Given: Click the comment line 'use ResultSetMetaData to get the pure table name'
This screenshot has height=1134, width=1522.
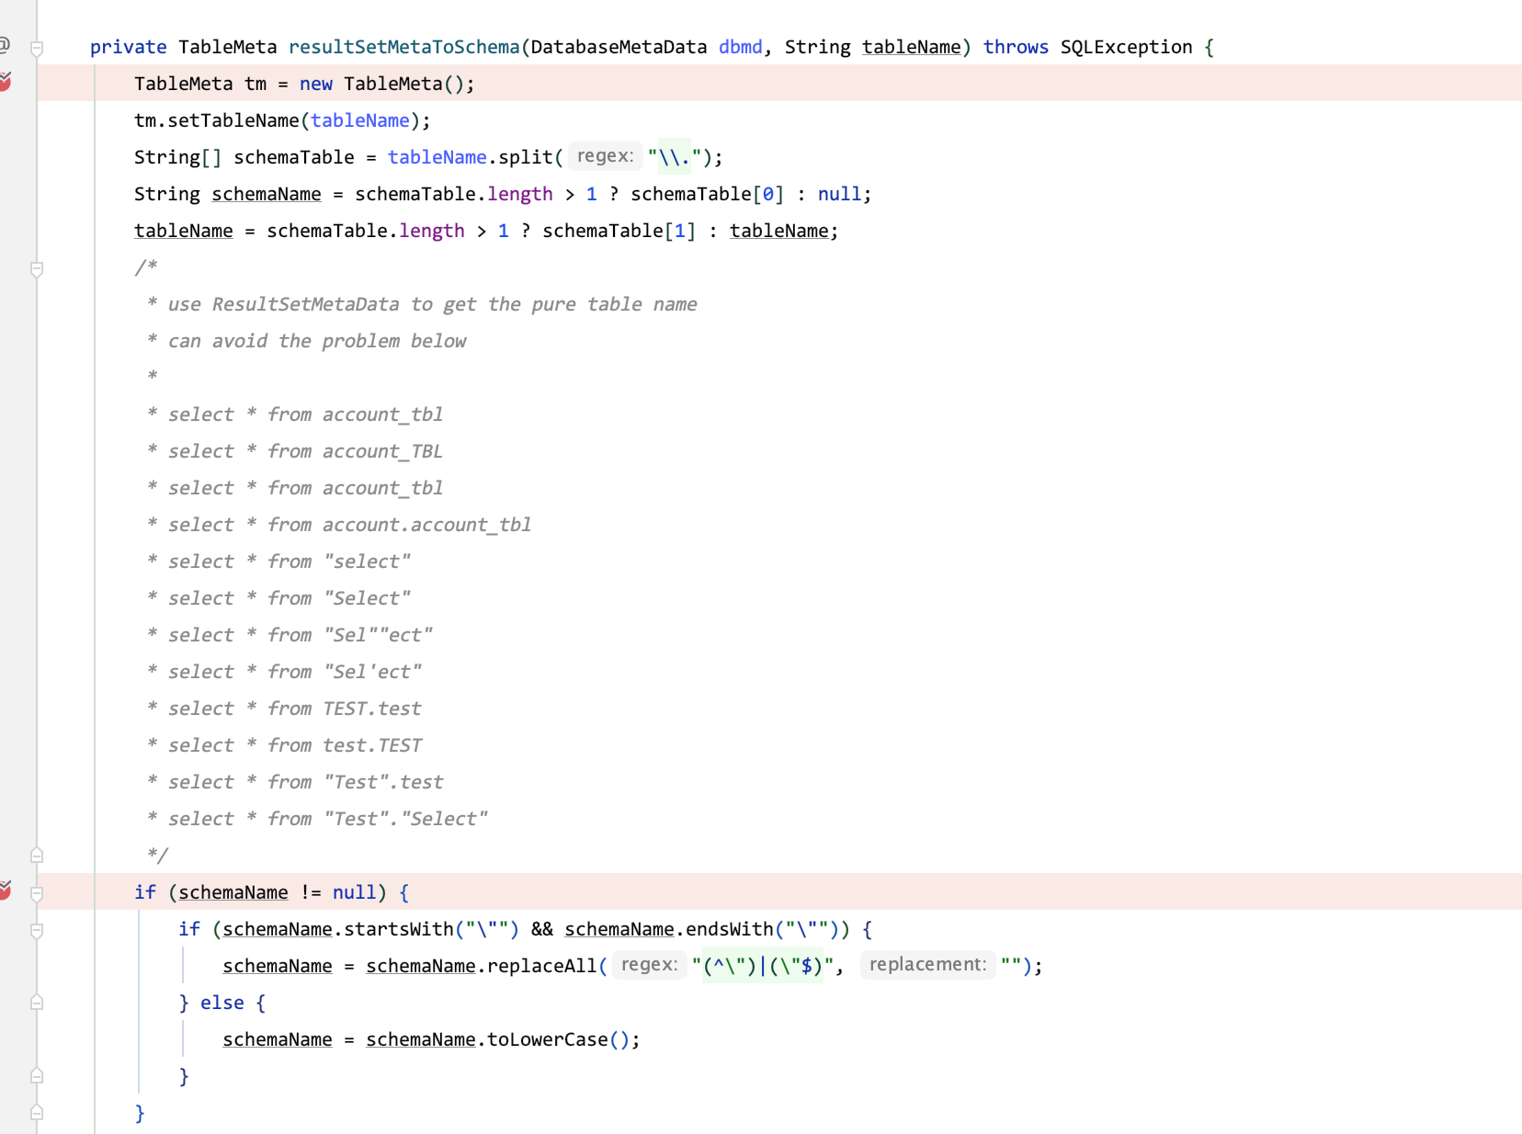Looking at the screenshot, I should coord(432,304).
